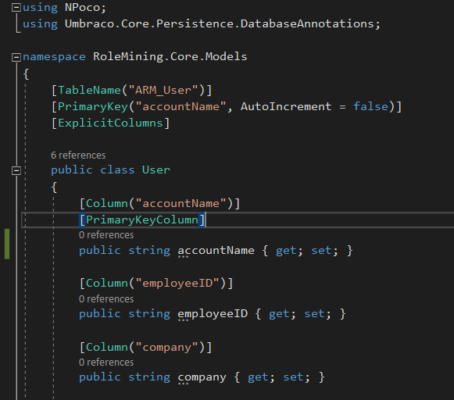Click the Column("employeeID") attribute

pos(156,283)
